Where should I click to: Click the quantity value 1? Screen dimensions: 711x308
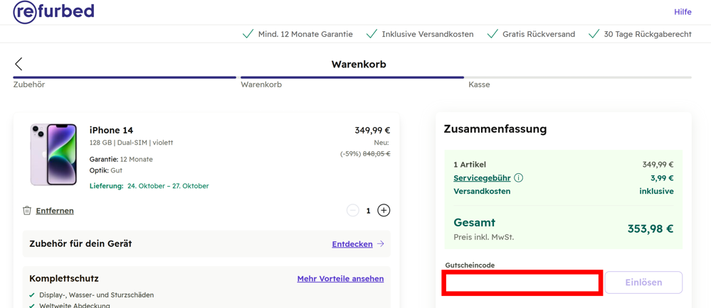click(x=369, y=211)
